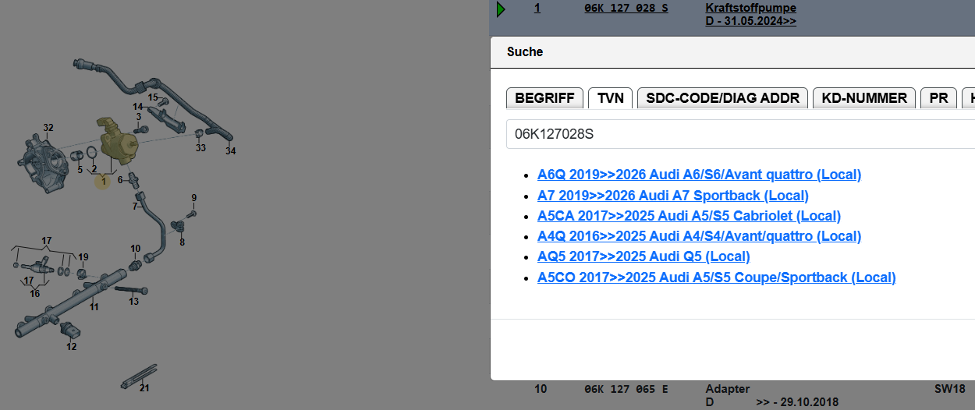975x410 pixels.
Task: Select the PR search tab
Action: (939, 97)
